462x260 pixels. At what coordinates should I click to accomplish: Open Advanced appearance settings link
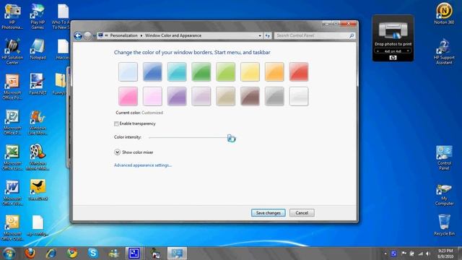[x=143, y=165]
